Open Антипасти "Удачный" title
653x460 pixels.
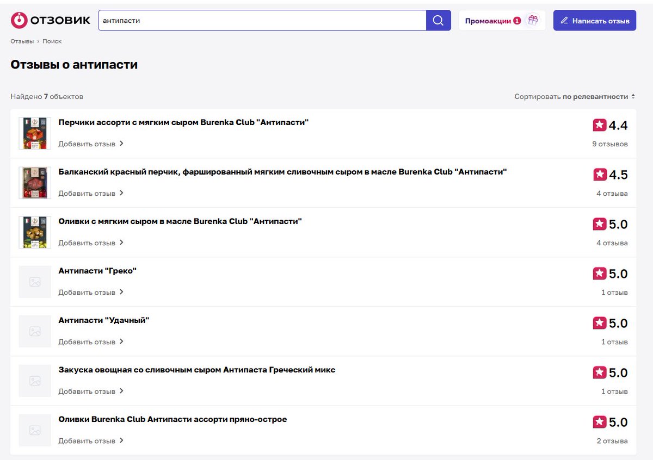click(x=104, y=320)
